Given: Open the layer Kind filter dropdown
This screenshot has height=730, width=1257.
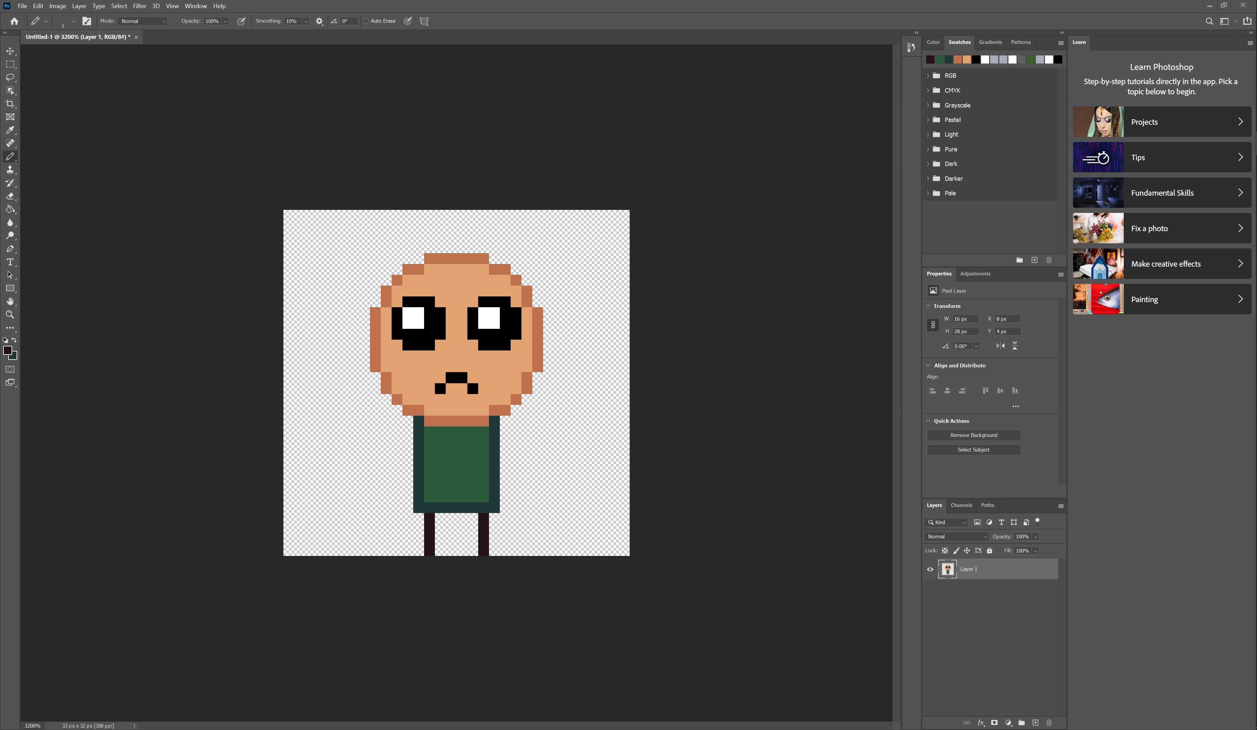Looking at the screenshot, I should [x=946, y=522].
